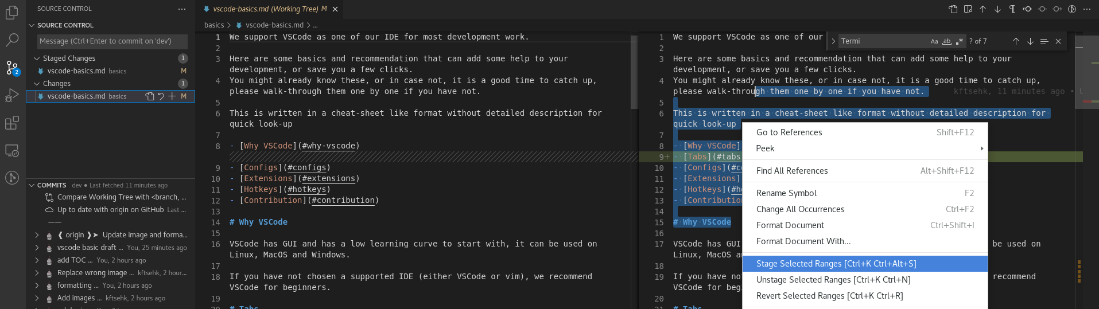
Task: Toggle Match Case in find widget
Action: pyautogui.click(x=934, y=41)
